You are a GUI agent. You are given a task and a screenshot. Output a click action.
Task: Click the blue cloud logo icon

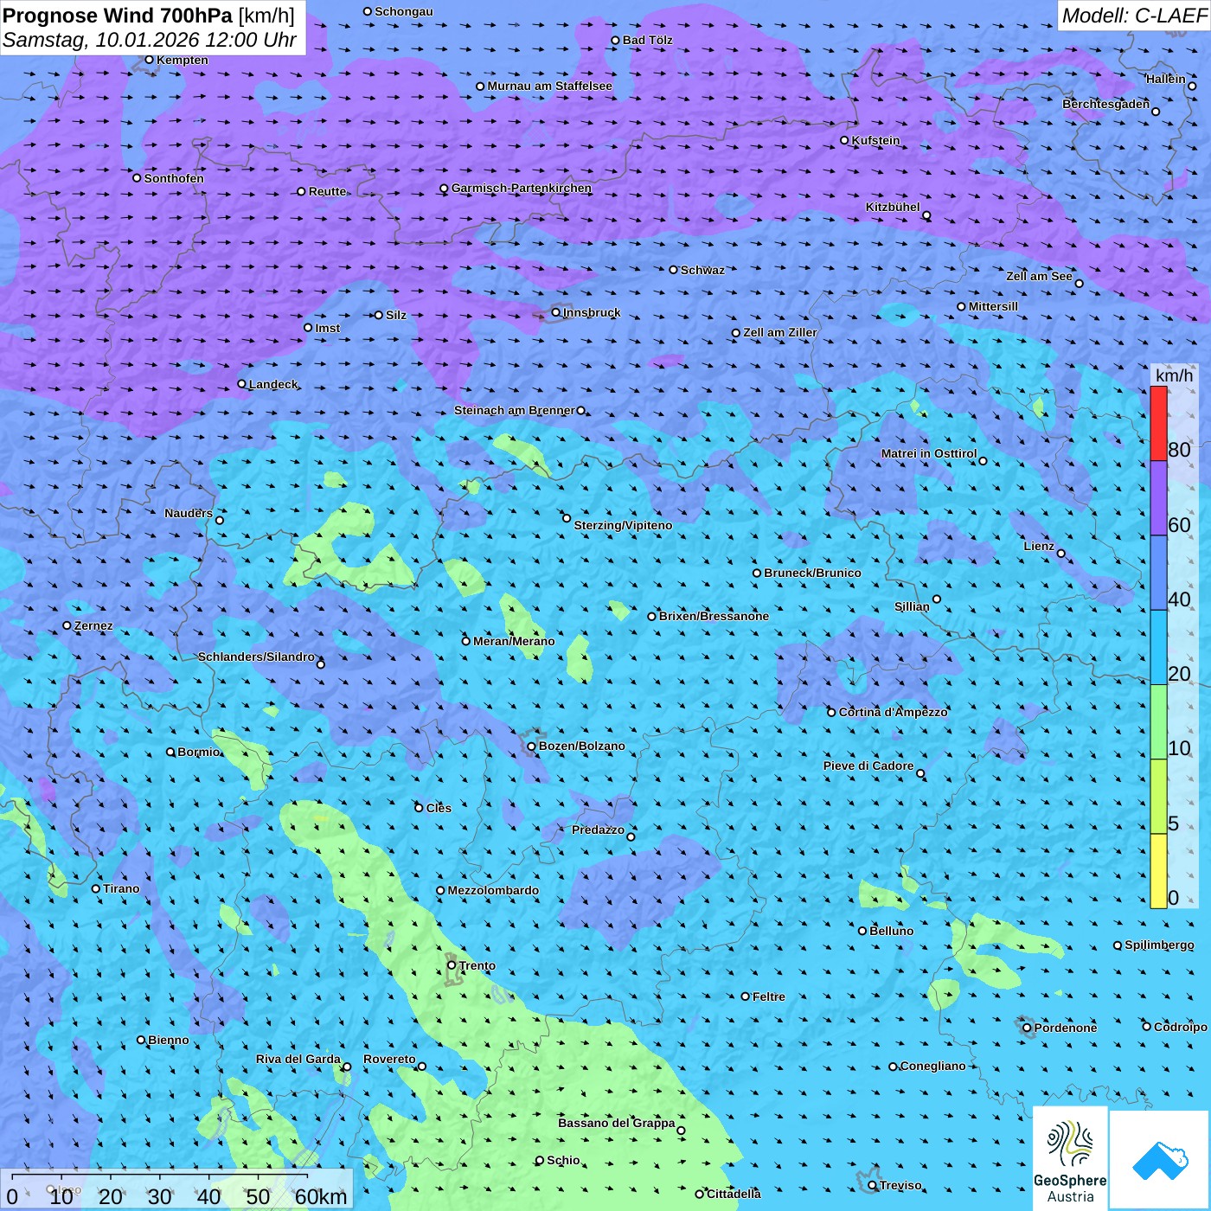pyautogui.click(x=1159, y=1160)
